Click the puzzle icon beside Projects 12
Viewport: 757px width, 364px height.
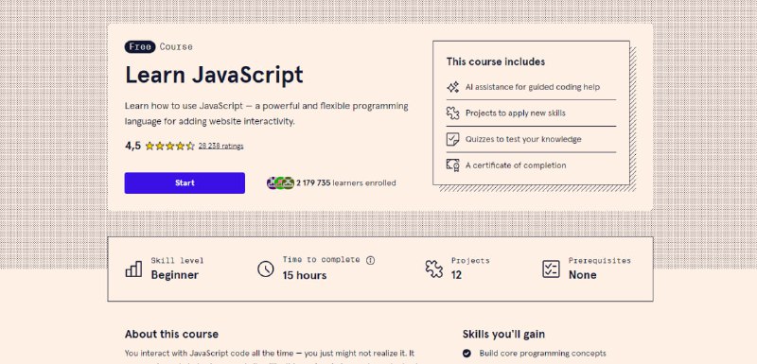(x=434, y=269)
